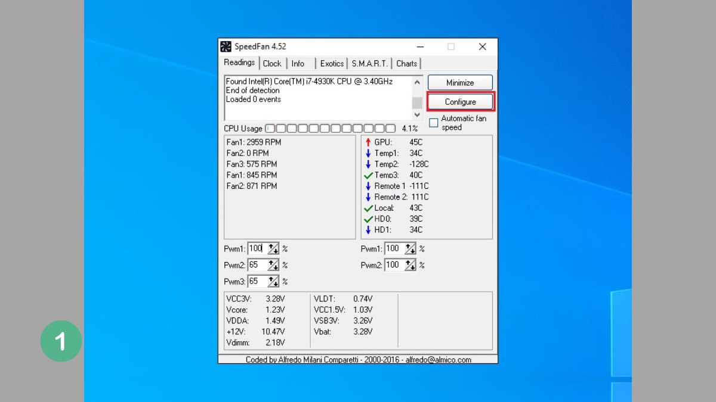Click the VLDT 0.74V voltage reading
Screen dimensions: 716x402
343,299
